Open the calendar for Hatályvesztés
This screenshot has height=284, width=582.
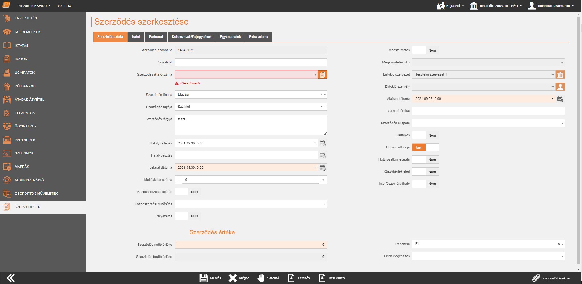pos(323,155)
